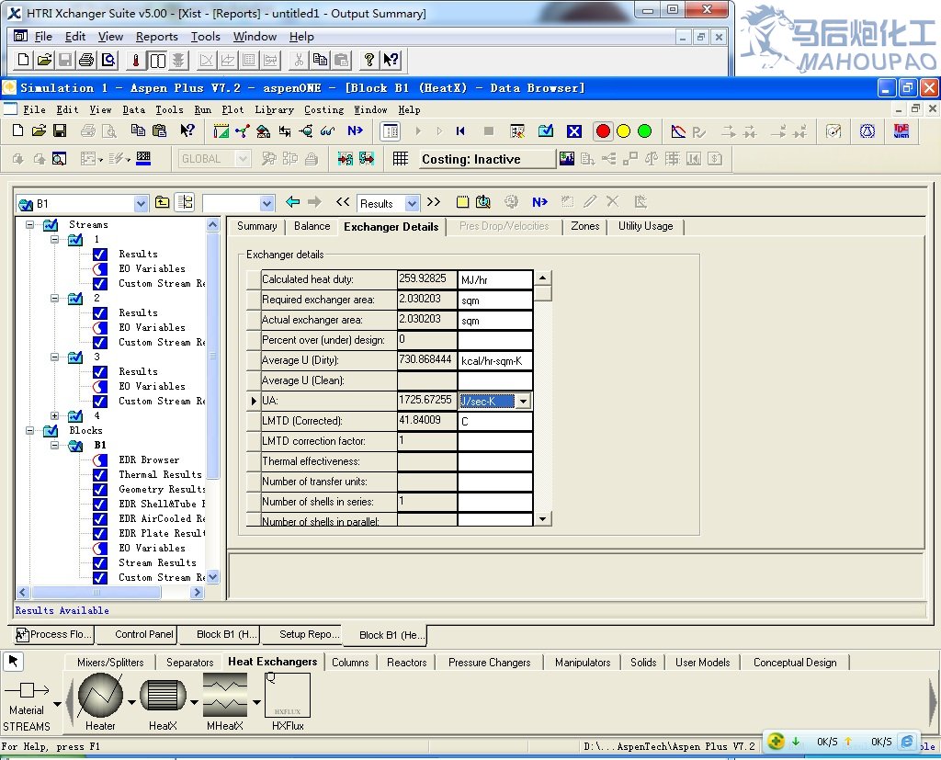This screenshot has width=941, height=760.
Task: Collapse the Streams tree node
Action: [x=29, y=225]
